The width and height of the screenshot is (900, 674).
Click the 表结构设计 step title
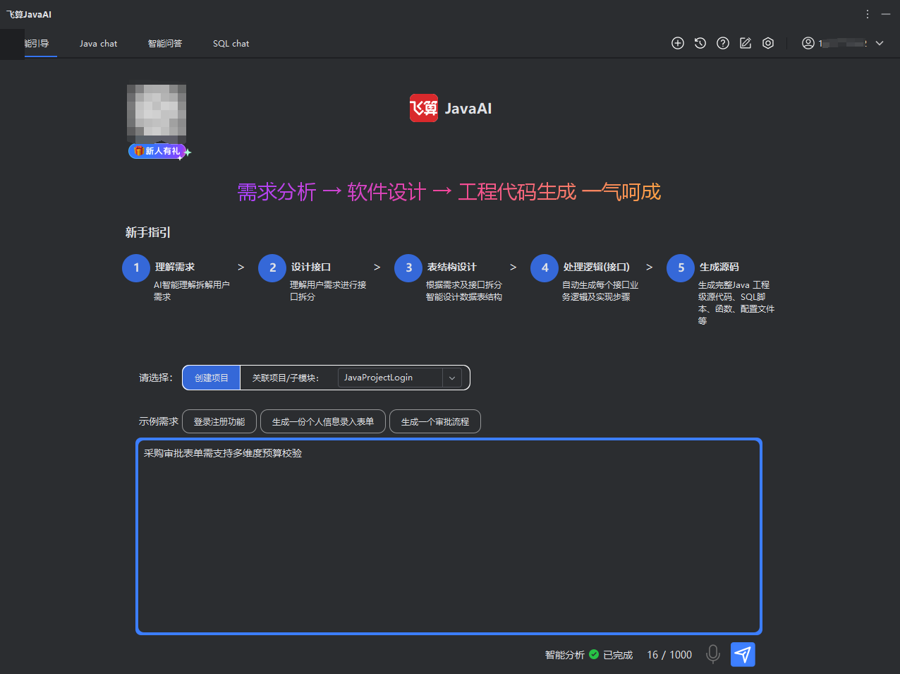point(452,267)
